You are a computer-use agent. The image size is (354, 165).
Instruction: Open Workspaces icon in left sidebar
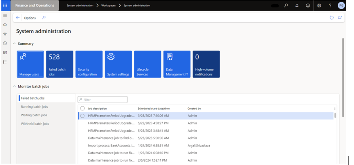(x=5, y=53)
